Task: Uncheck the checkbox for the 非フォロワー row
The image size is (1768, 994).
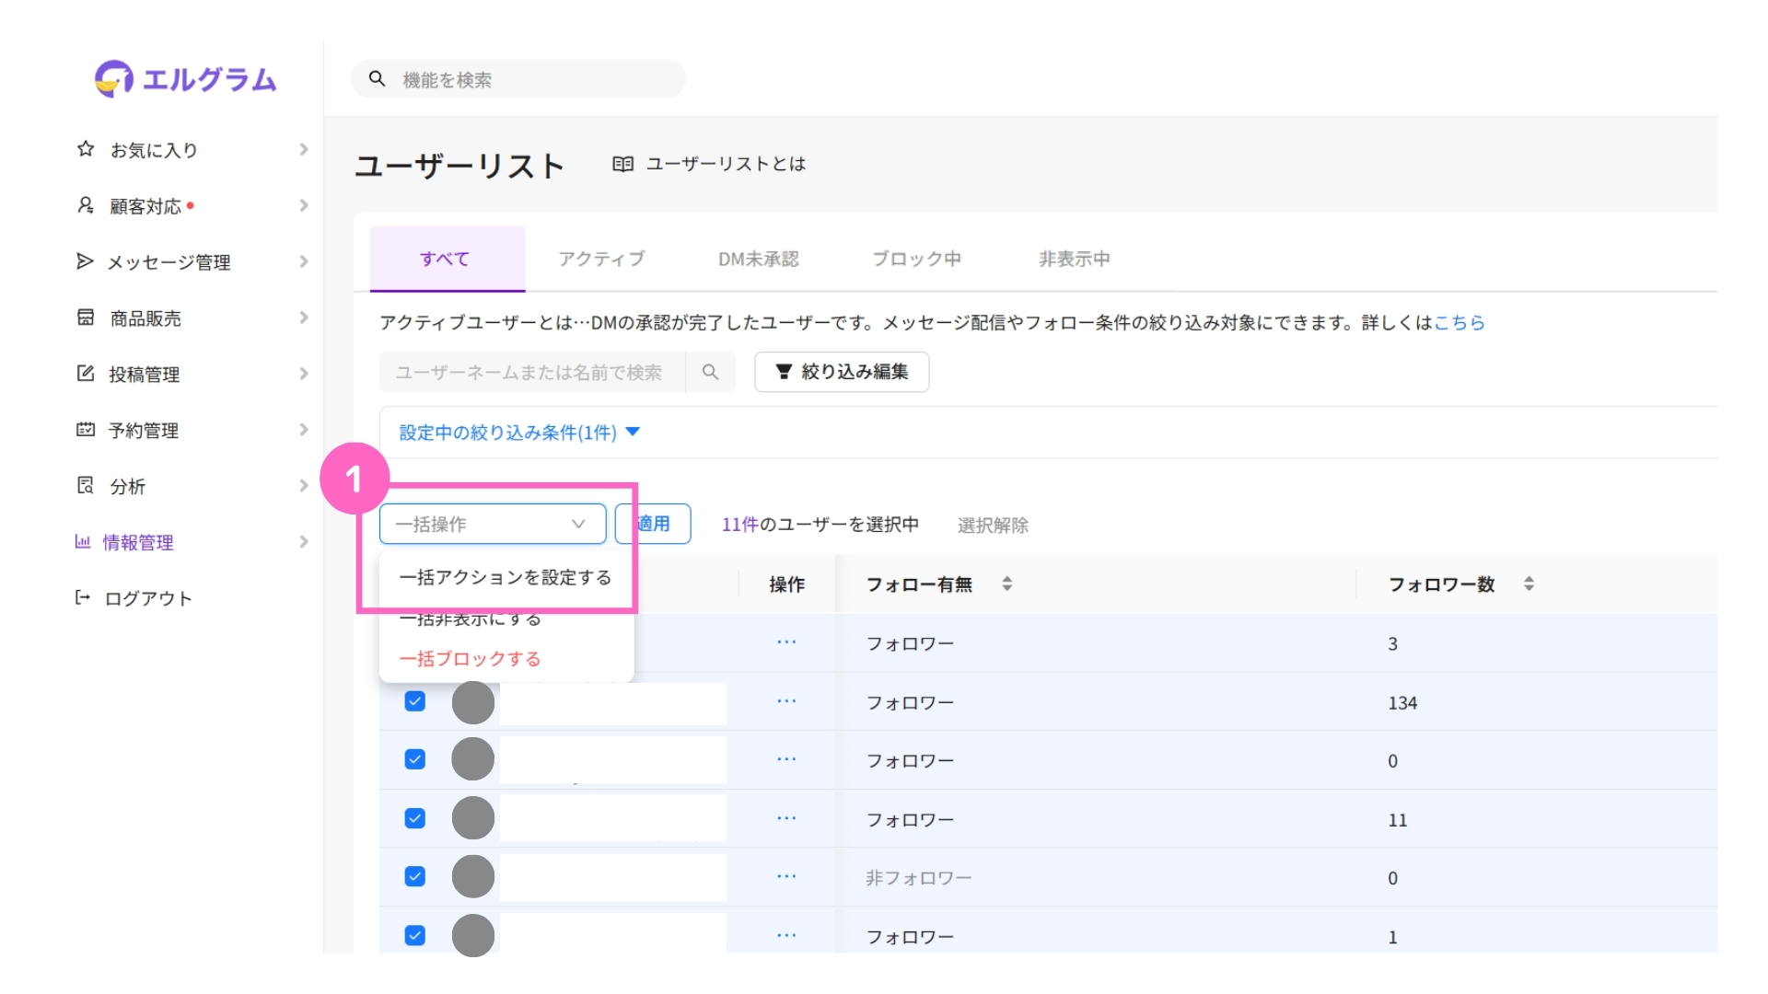Action: coord(415,876)
